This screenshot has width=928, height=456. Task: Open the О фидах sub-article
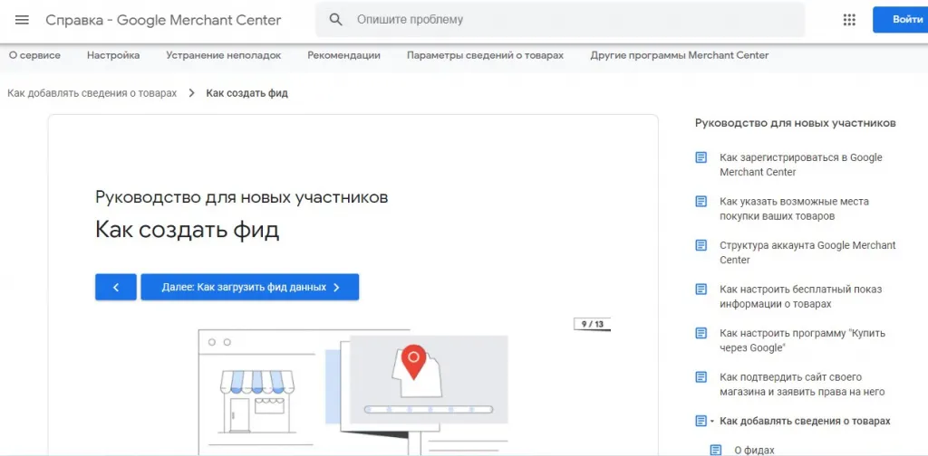754,450
